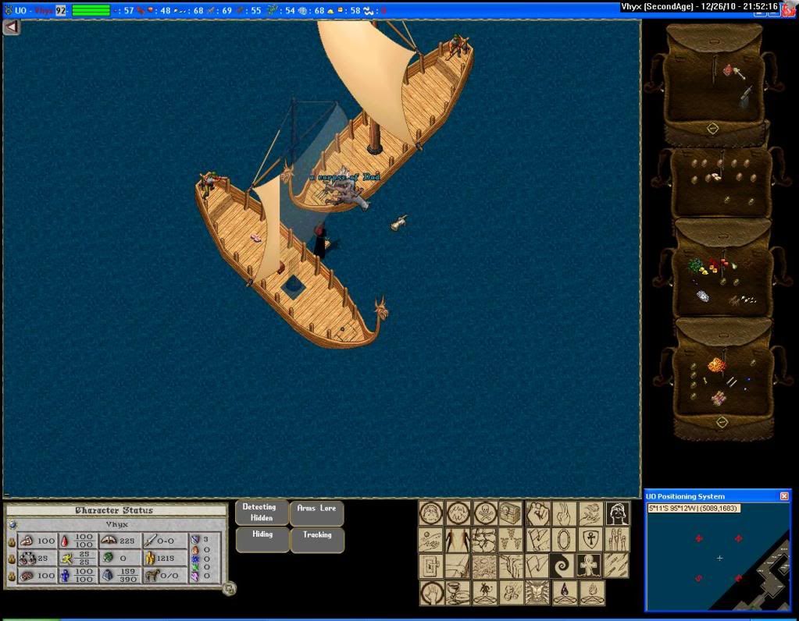This screenshot has height=621, width=799.
Task: Select the white bearded face on black icon
Action: [617, 513]
